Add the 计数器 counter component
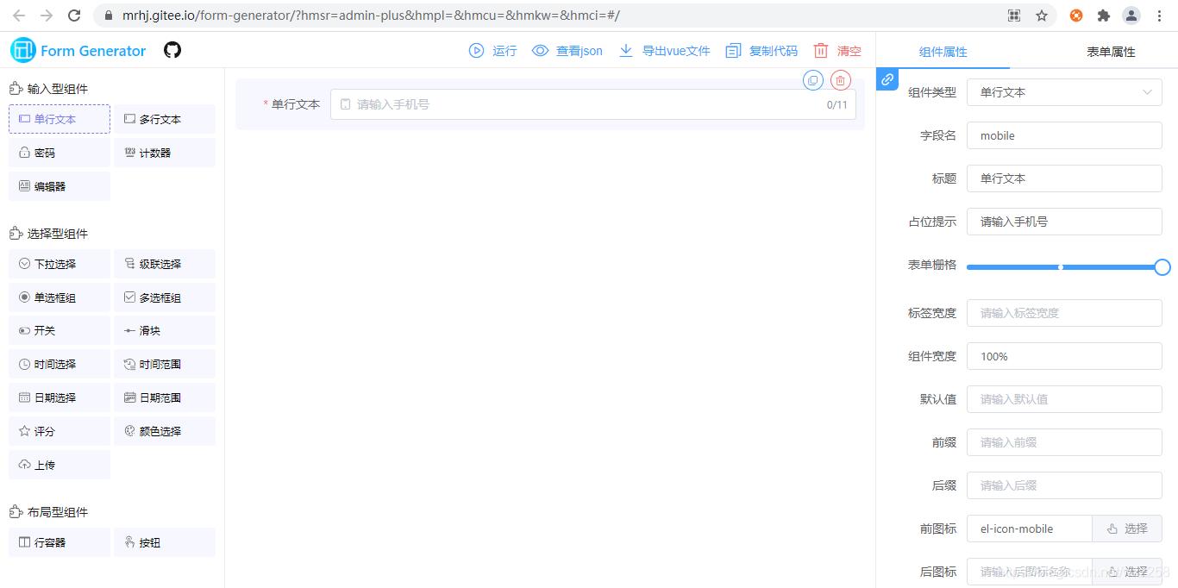The height and width of the screenshot is (588, 1178). 165,152
